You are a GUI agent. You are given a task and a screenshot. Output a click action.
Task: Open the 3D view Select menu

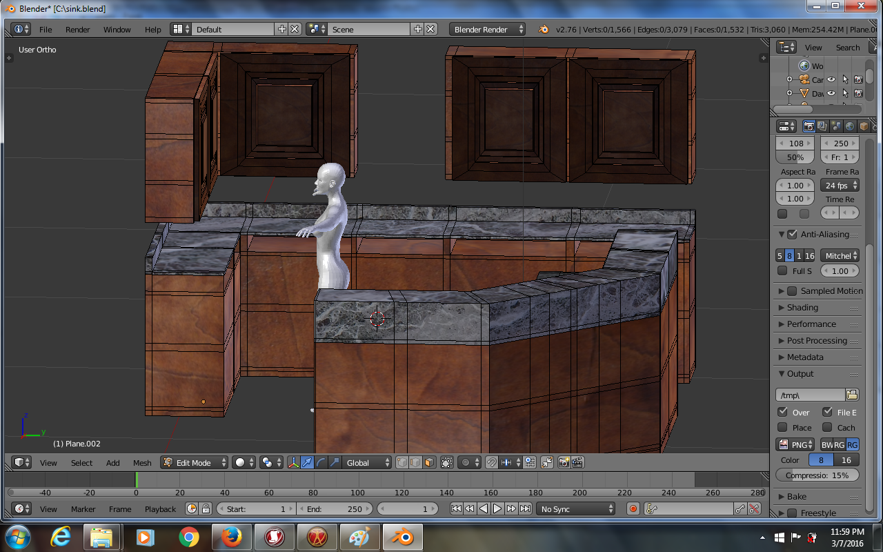81,463
